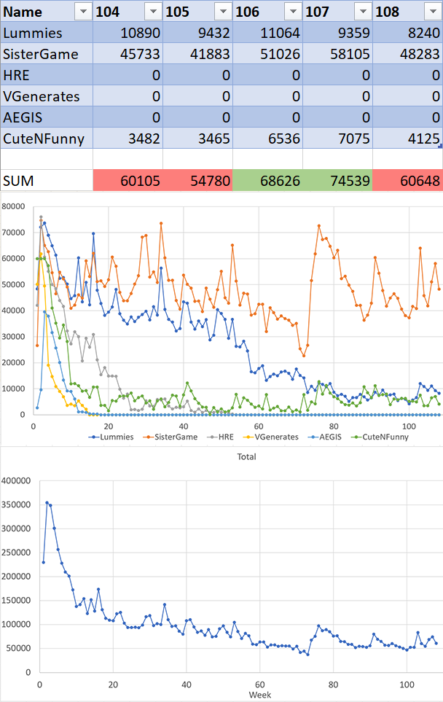Viewport: 443px width, 702px height.
Task: Click the SisterGame legend entry
Action: 170,437
